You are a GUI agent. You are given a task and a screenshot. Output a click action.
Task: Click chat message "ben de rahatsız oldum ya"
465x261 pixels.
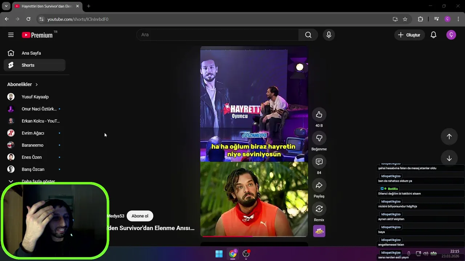tap(395, 181)
